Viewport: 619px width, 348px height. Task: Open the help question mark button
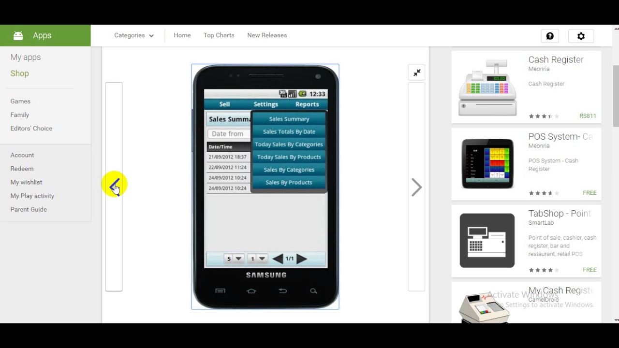(x=550, y=36)
